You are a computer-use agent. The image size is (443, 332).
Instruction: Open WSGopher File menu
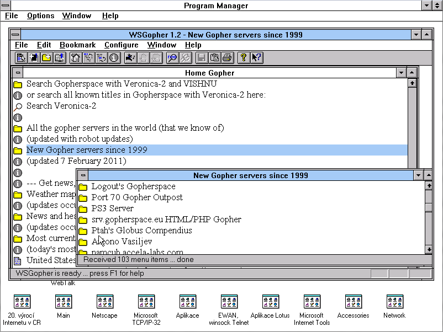[21, 45]
